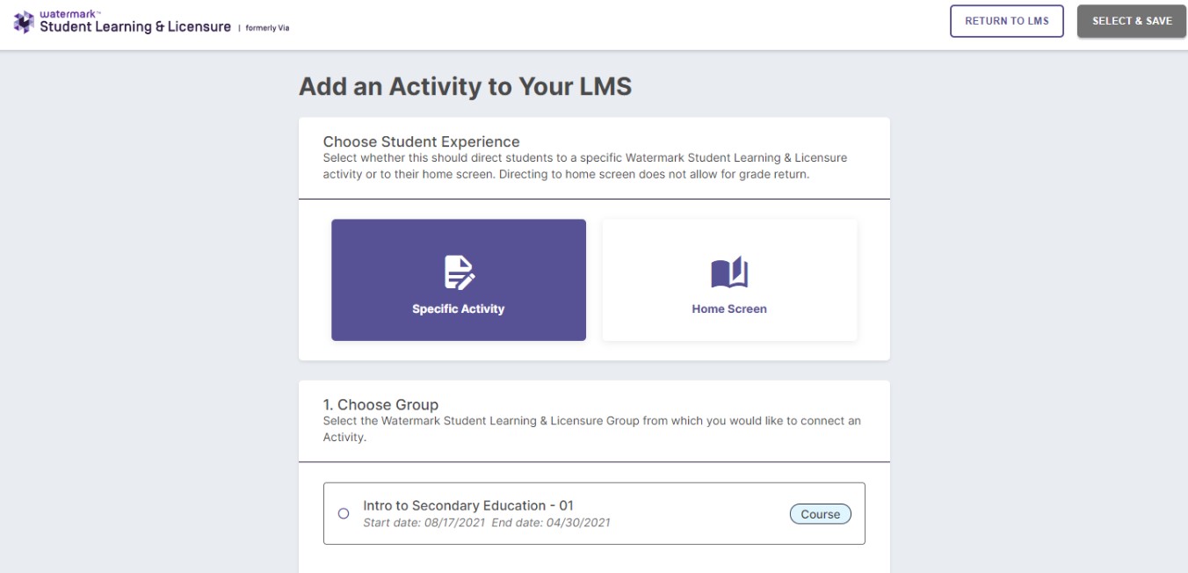Click the '1. Choose Group' section heading

[x=380, y=404]
